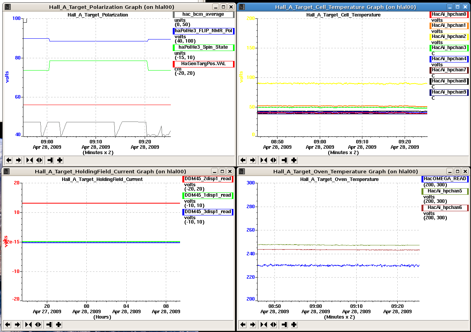The width and height of the screenshot is (471, 332).
Task: Pan left in the Cell Temperature graph toolbar
Action: coord(243,160)
